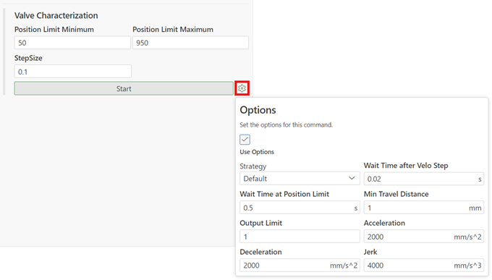Select the Acceleration label
The image size is (492, 280).
coord(384,223)
